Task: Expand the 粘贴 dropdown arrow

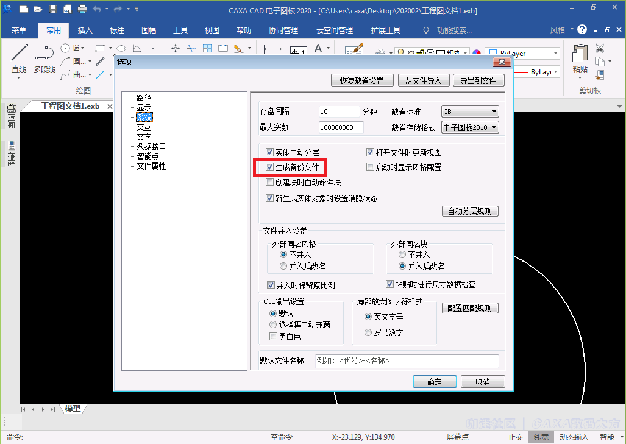Action: pyautogui.click(x=580, y=77)
